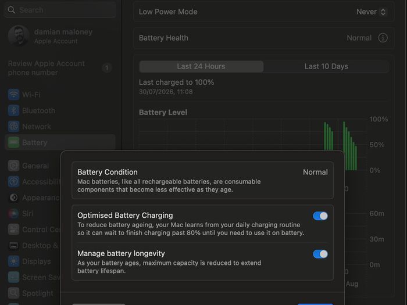Screen dimensions: 407x305
Task: Click the Spotlight magnifier icon in sidebar
Action: point(13,293)
